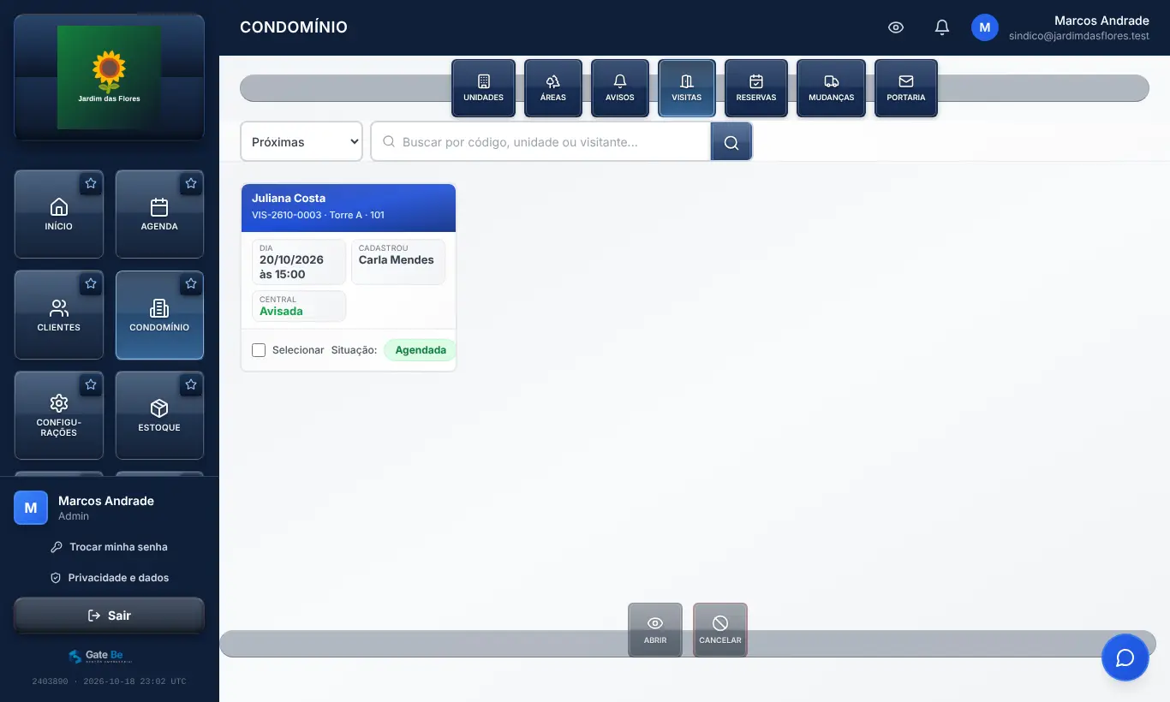Open the notifications bell in header
1170x702 pixels.
pos(942,27)
